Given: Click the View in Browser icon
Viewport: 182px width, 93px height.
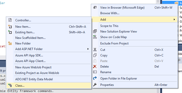Looking at the screenshot, I should coord(95,8).
